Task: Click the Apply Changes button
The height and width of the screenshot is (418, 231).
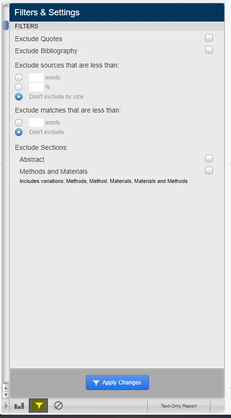Action: click(x=117, y=383)
